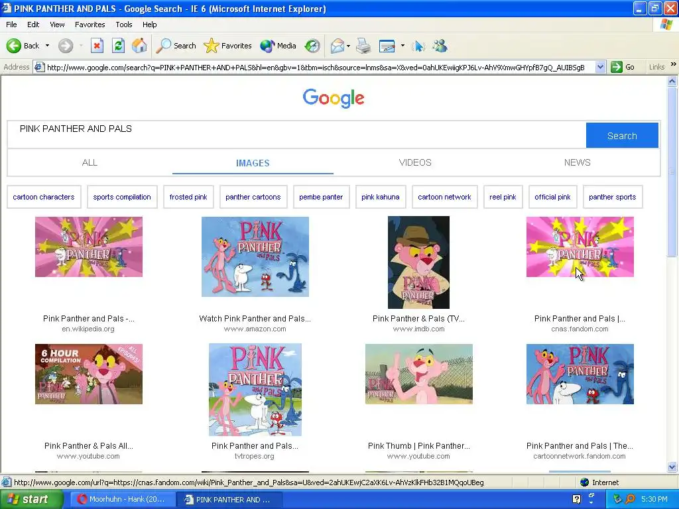
Task: Expand the address bar URL dropdown
Action: click(x=600, y=67)
